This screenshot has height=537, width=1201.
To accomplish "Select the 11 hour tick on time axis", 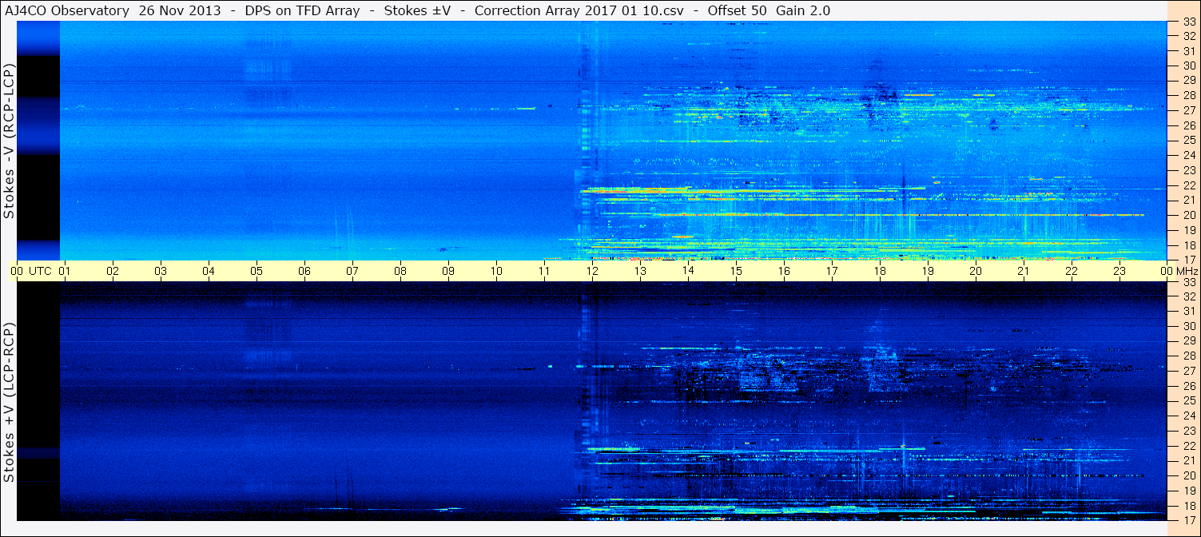I will (544, 272).
